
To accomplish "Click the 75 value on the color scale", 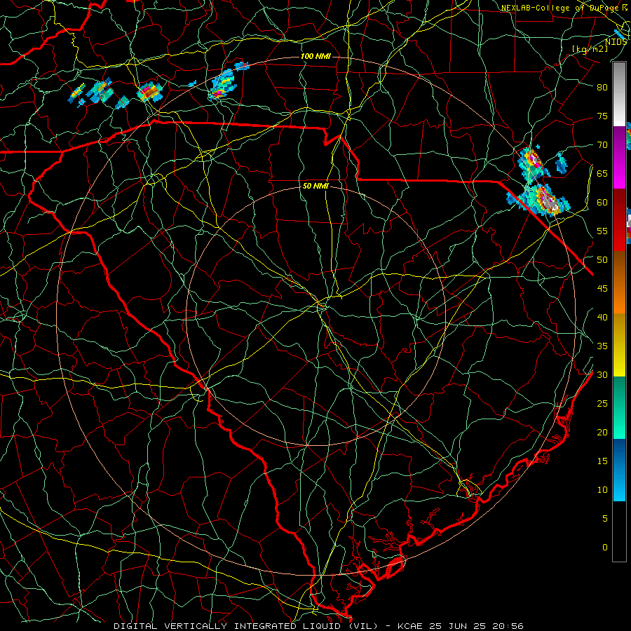I will [602, 116].
